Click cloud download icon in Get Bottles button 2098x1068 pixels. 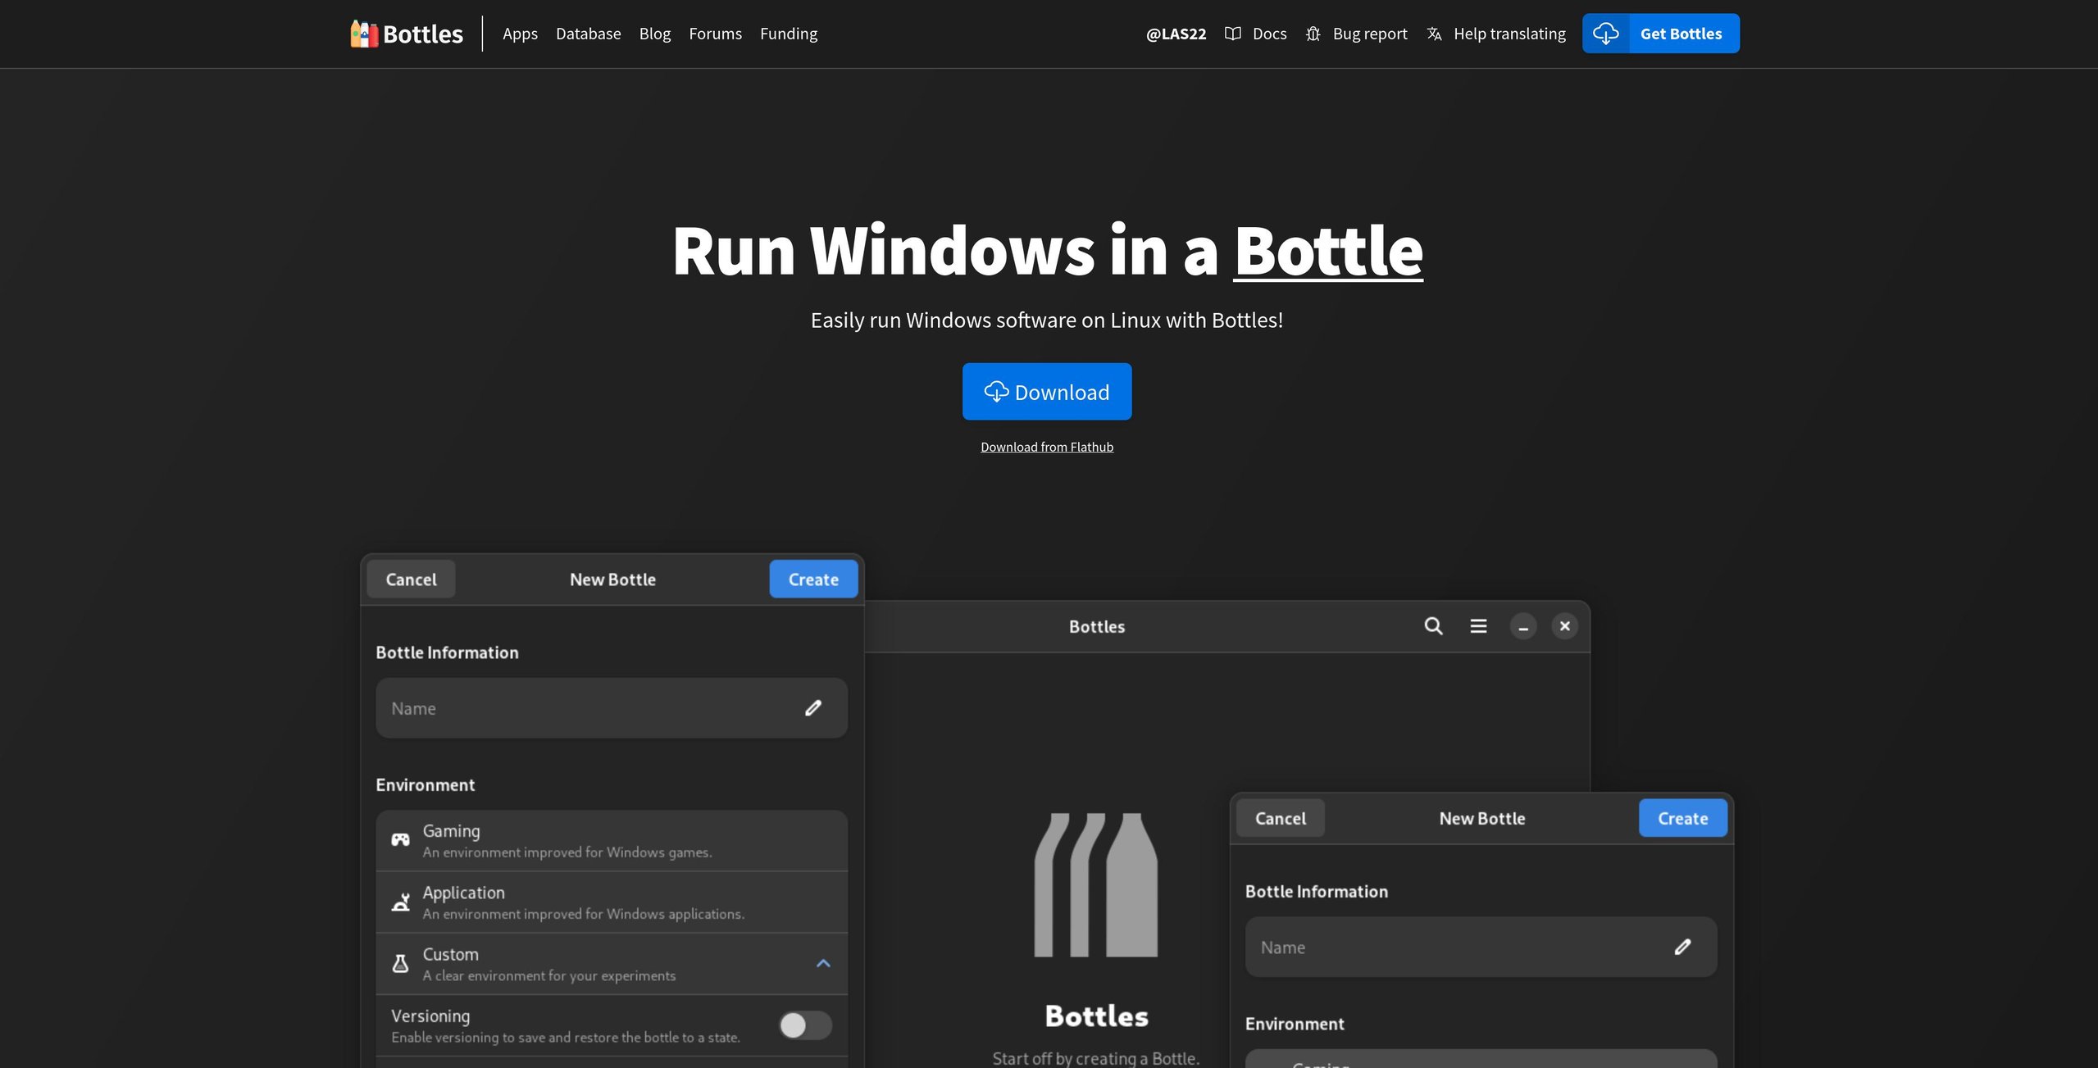pyautogui.click(x=1605, y=34)
